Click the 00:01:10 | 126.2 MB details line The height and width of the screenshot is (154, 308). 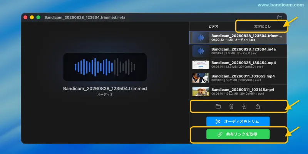pyautogui.click(x=238, y=94)
